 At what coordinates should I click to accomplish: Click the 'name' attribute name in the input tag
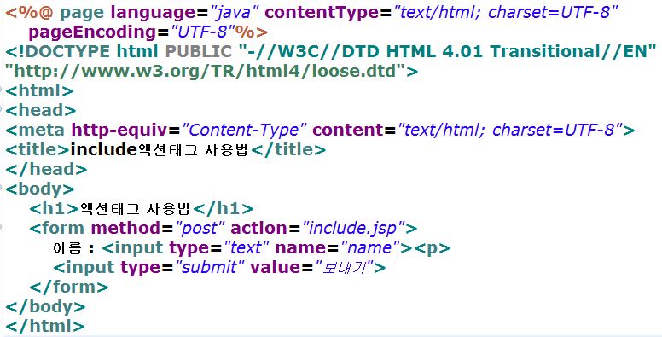coord(301,247)
